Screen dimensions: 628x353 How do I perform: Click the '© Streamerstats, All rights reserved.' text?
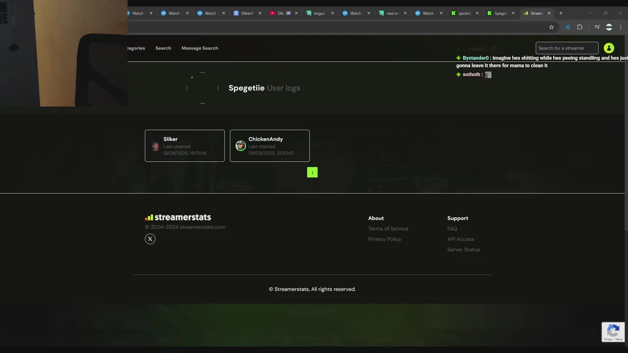[x=312, y=289]
